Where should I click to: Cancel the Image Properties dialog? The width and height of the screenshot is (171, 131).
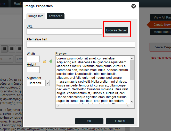pyautogui.click(x=120, y=121)
